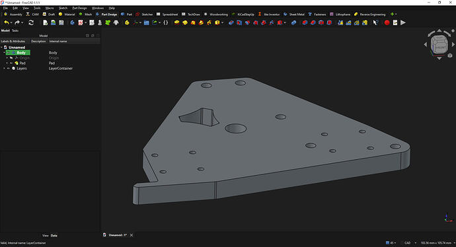456x247 pixels.
Task: Select the Revolution tool icon
Action: point(184,22)
